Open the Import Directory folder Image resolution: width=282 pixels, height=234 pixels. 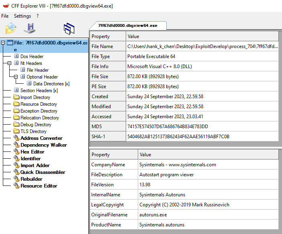click(35, 97)
